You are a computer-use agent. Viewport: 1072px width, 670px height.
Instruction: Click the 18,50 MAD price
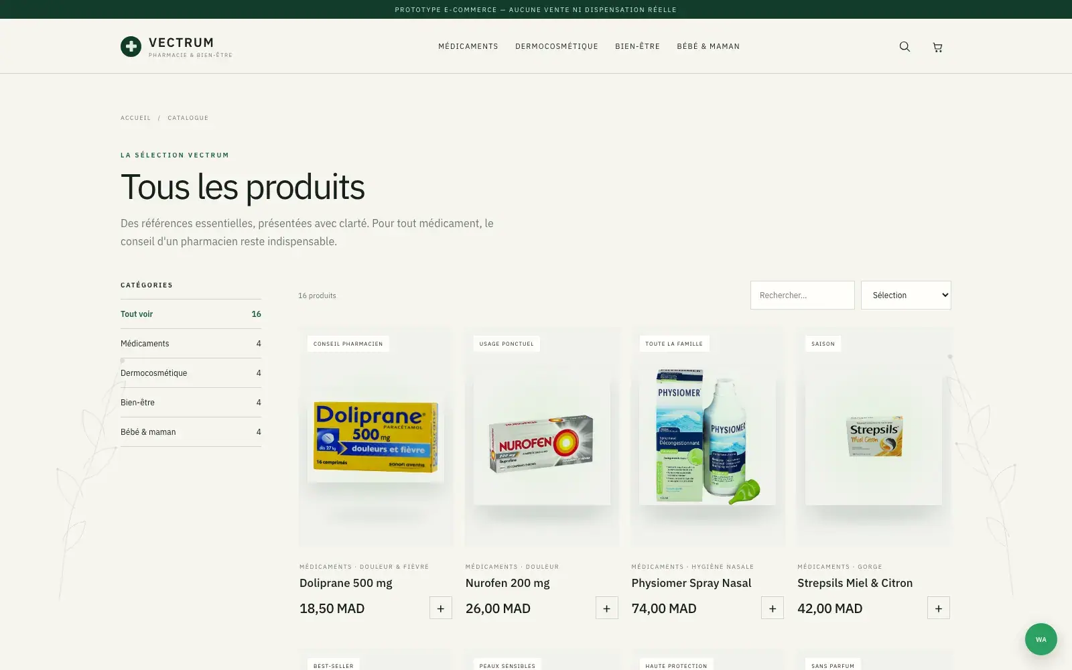tap(332, 608)
